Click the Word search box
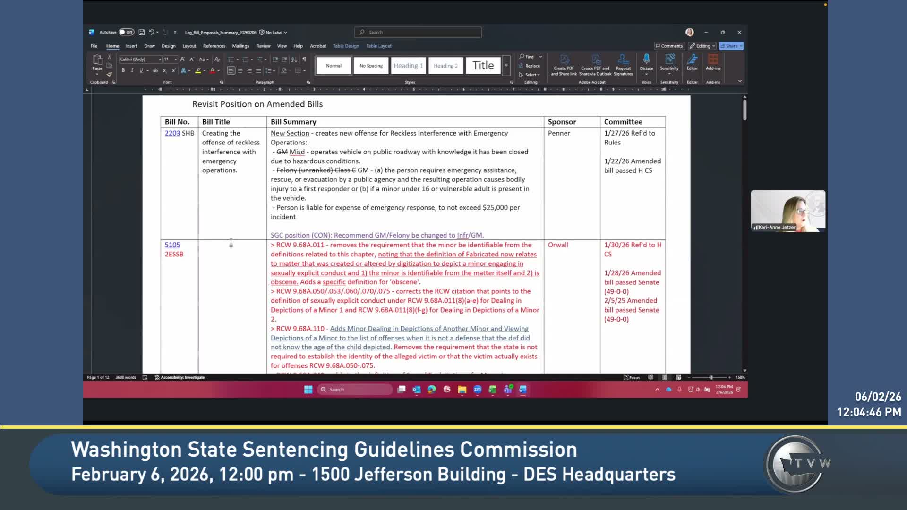 coord(418,32)
